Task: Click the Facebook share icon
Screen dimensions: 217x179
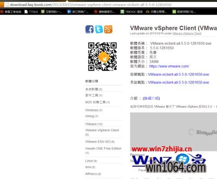Action: [89, 29]
